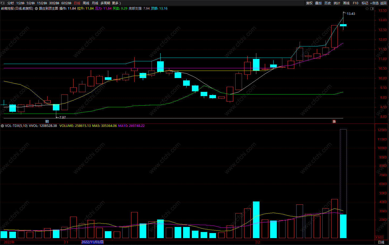
Task: Click the 复权 adjustment button
Action: pyautogui.click(x=309, y=3)
